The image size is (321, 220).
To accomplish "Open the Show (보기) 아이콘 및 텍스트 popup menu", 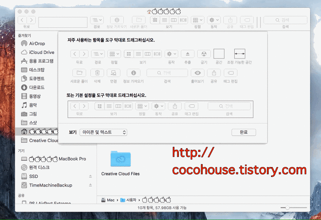I will click(x=103, y=132).
